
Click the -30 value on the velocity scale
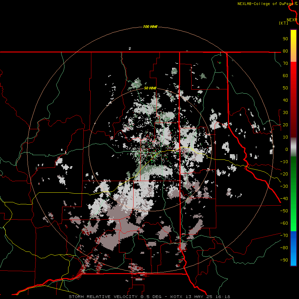[x=284, y=186]
